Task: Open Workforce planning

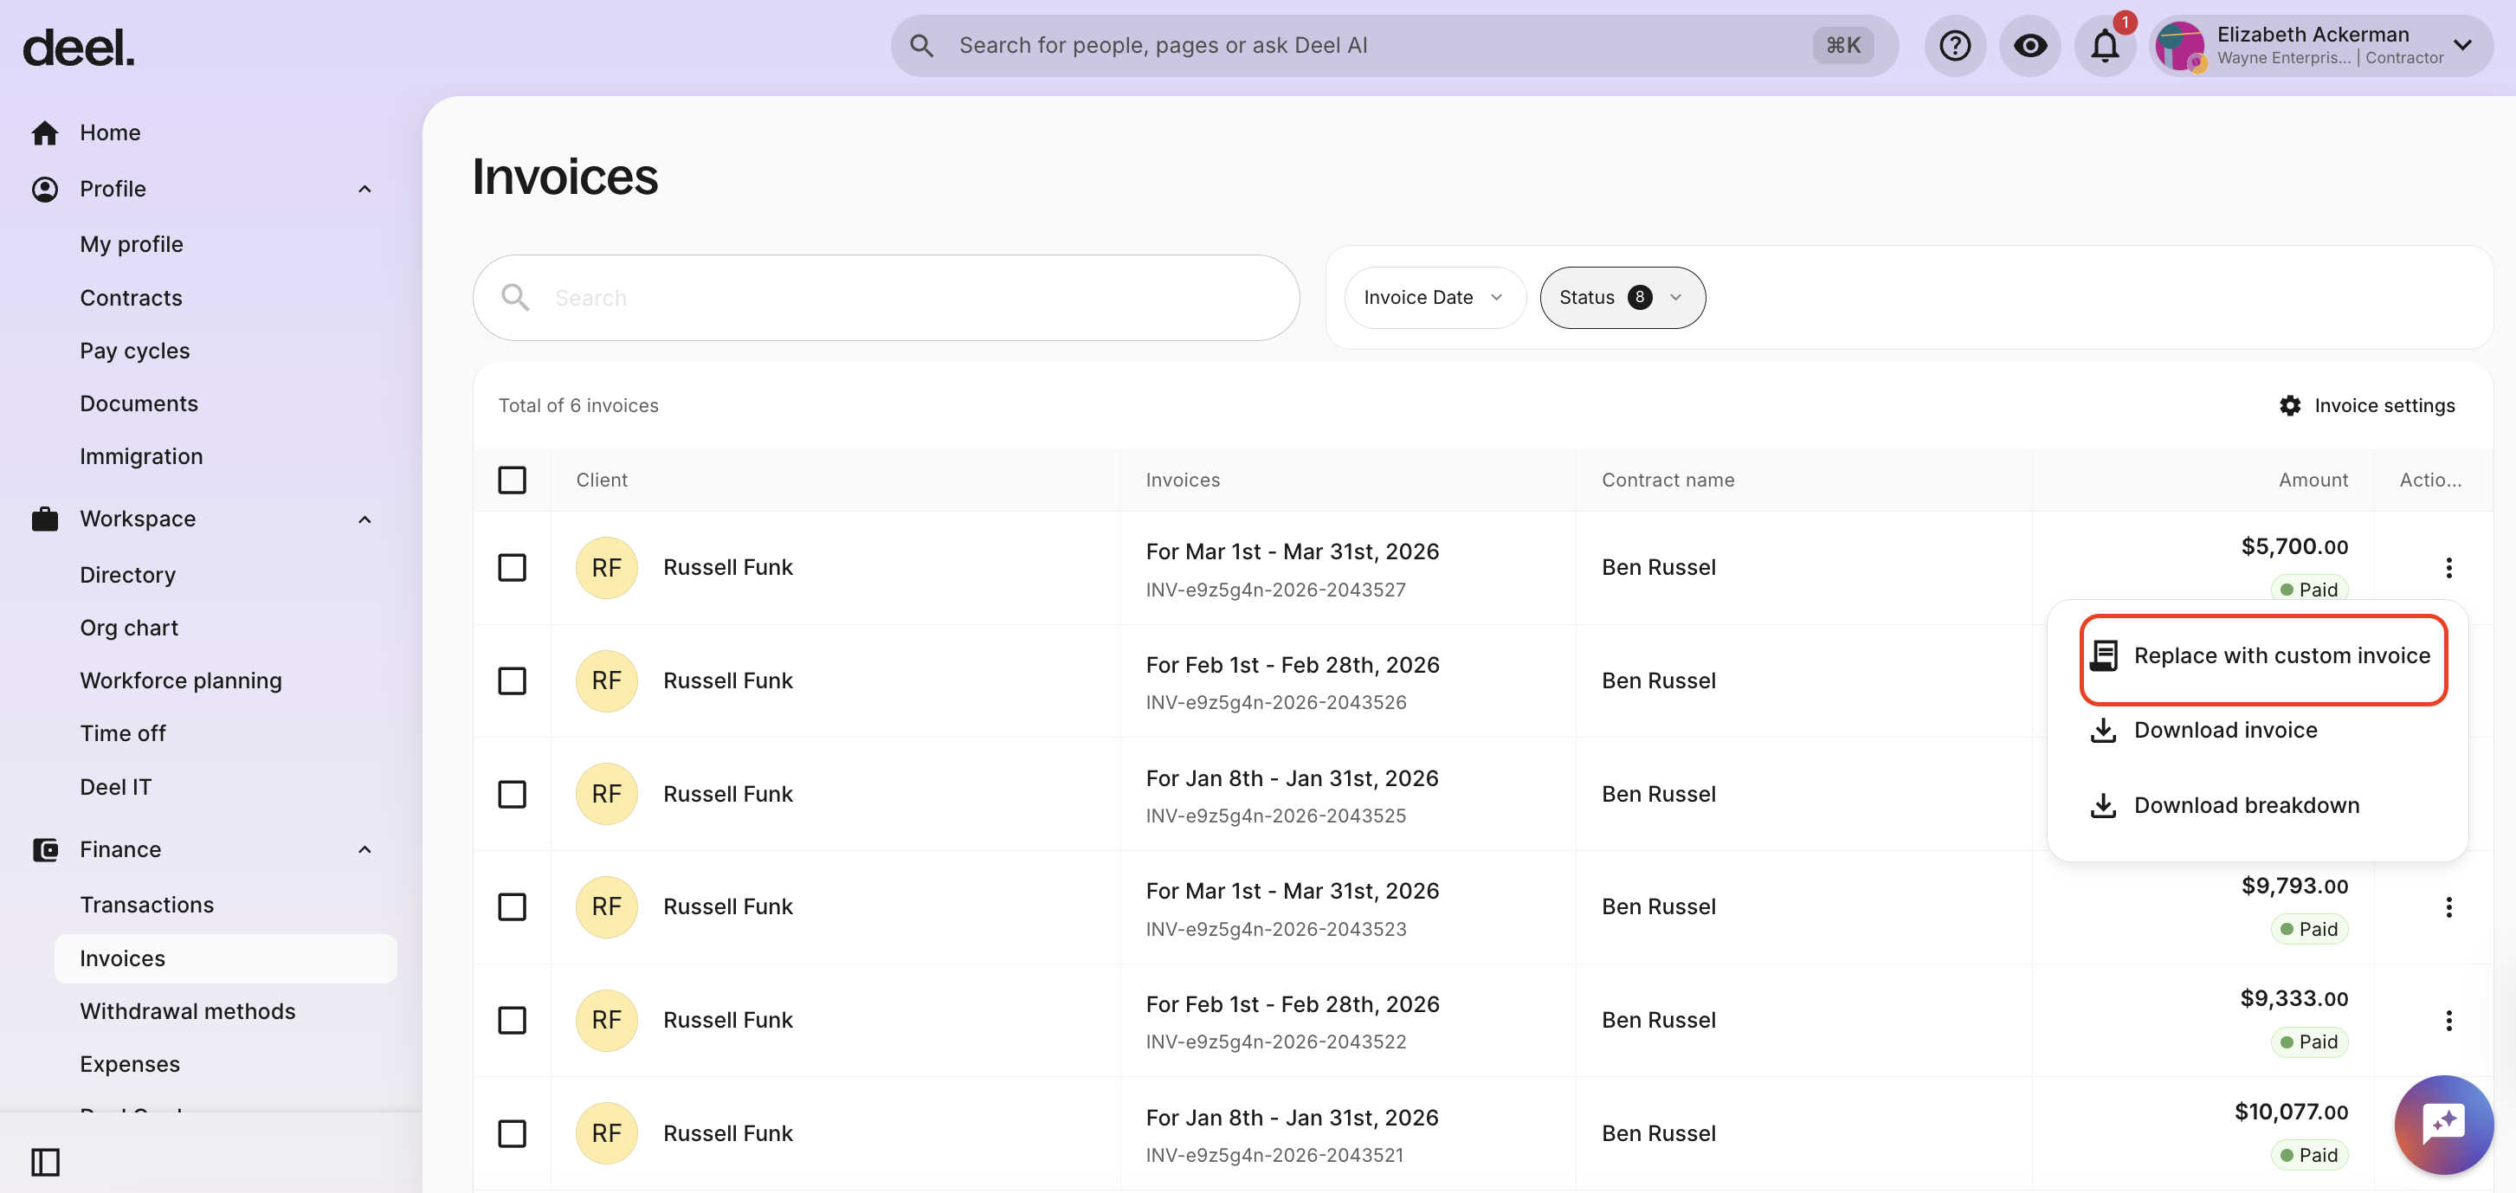Action: [181, 680]
